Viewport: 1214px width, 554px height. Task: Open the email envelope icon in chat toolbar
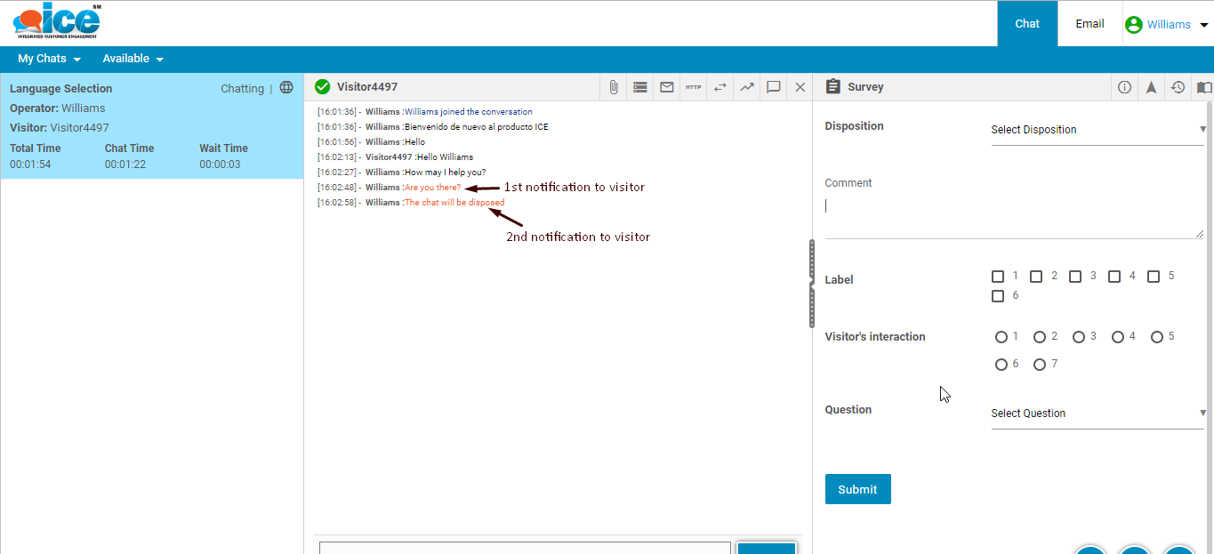click(x=666, y=87)
